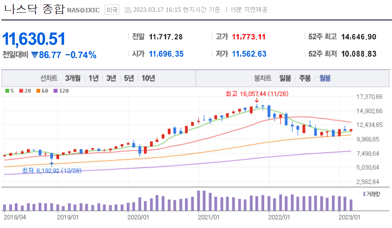This screenshot has height=228, width=392.
Task: Click the orange 60-period moving average swatch
Action: coord(38,91)
